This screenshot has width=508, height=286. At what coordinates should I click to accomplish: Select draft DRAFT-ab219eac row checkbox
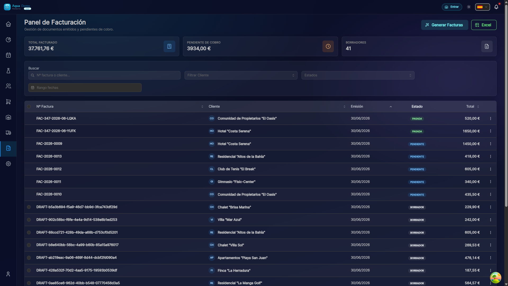[x=29, y=258]
